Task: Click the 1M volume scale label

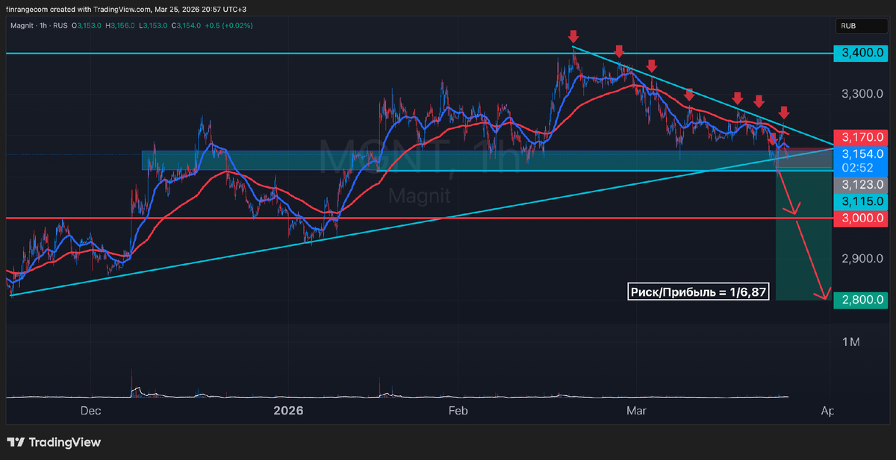Action: (851, 342)
